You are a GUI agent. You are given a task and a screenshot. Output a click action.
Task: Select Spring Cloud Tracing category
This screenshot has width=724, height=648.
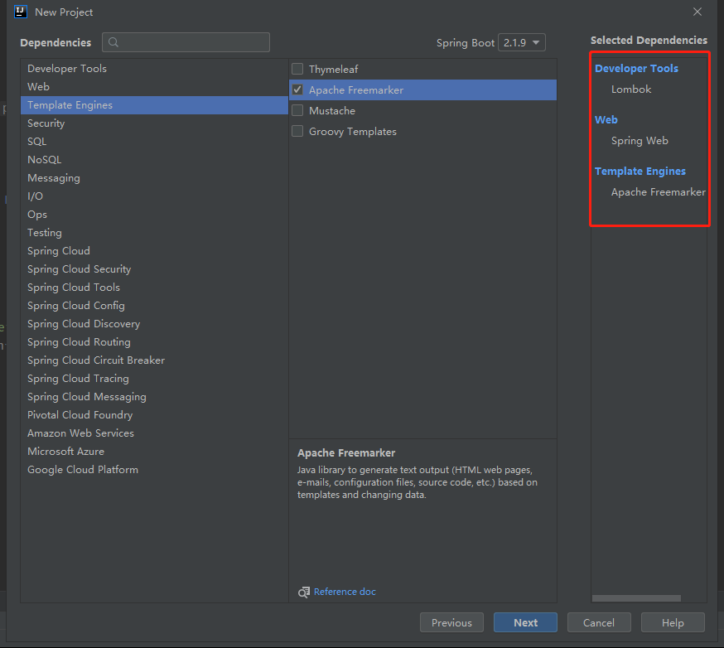[x=154, y=378]
